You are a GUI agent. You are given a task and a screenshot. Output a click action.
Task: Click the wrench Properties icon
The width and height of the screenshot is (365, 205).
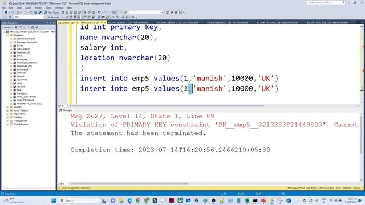pos(172,13)
